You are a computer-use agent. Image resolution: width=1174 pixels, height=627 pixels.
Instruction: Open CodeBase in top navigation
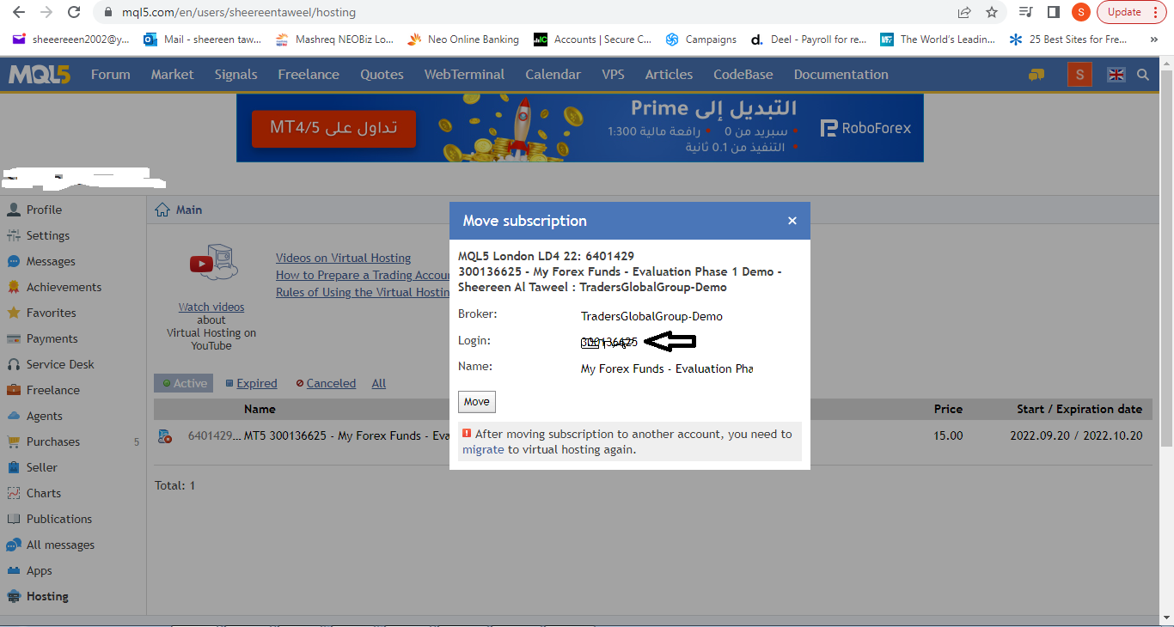click(743, 75)
